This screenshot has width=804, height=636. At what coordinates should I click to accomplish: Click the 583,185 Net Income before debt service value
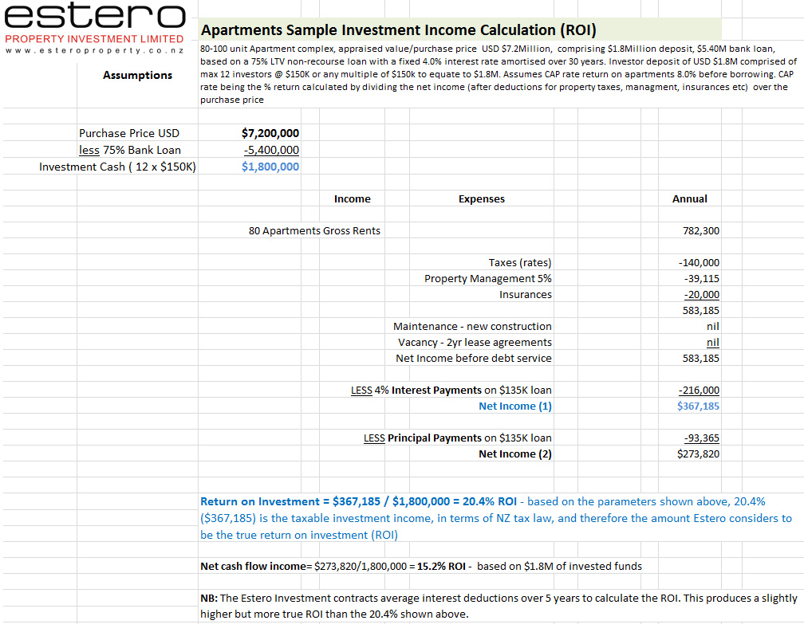point(701,358)
